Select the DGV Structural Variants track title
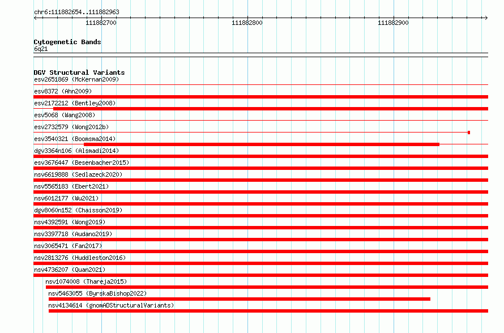This screenshot has height=333, width=504. tap(79, 72)
